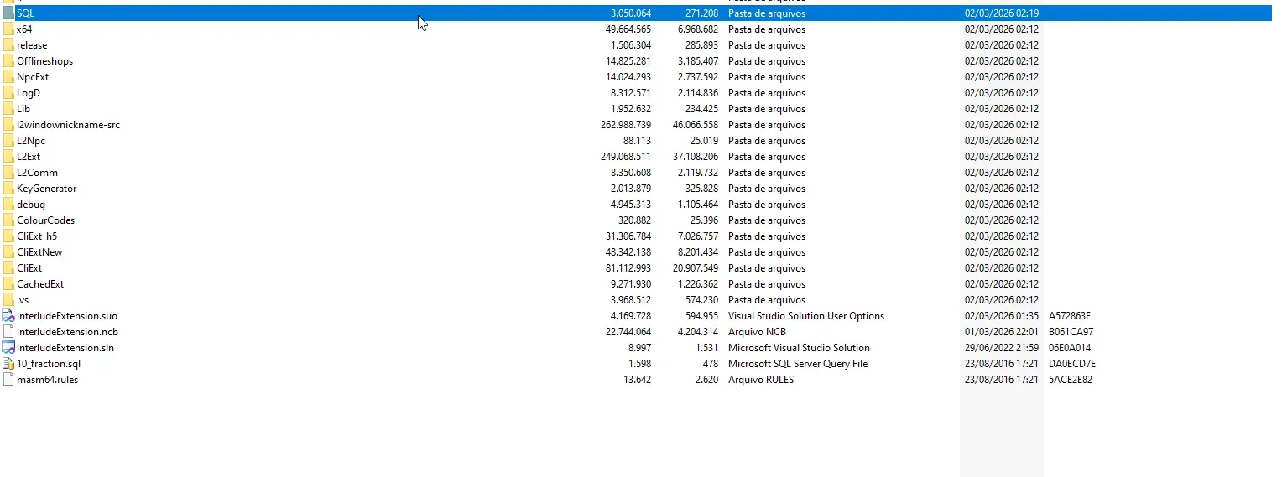Click the release folder icon
Viewport: 1282px width, 477px height.
click(8, 45)
